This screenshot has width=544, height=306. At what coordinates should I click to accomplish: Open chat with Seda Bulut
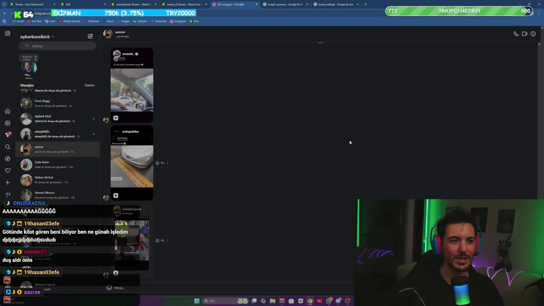point(58,164)
